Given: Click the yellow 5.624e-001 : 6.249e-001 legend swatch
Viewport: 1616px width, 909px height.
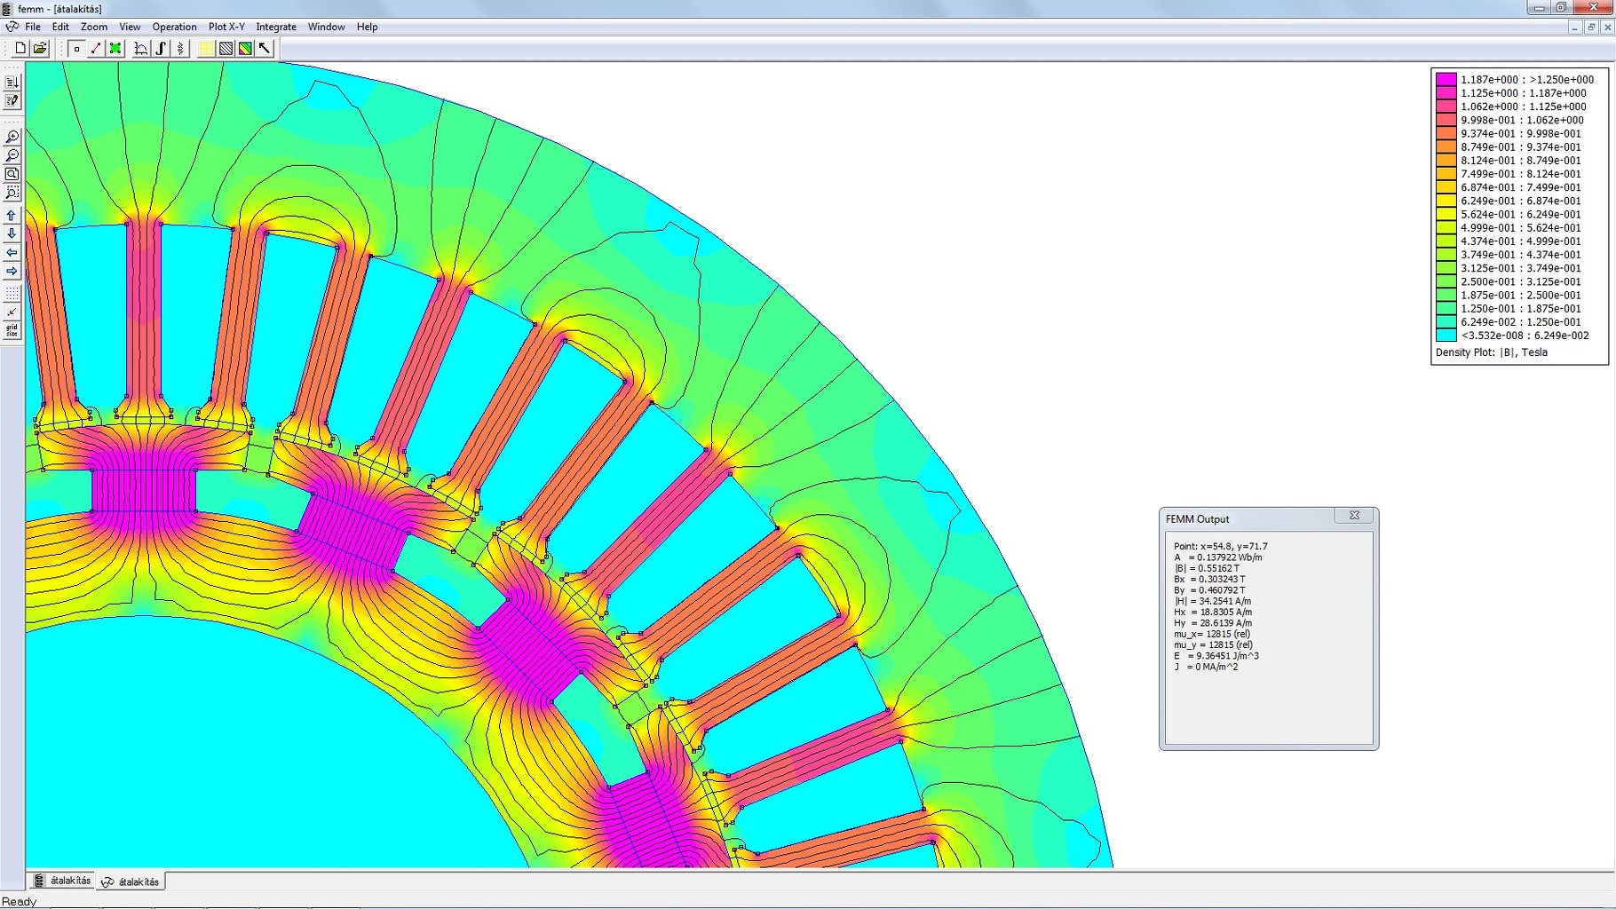Looking at the screenshot, I should pyautogui.click(x=1446, y=214).
